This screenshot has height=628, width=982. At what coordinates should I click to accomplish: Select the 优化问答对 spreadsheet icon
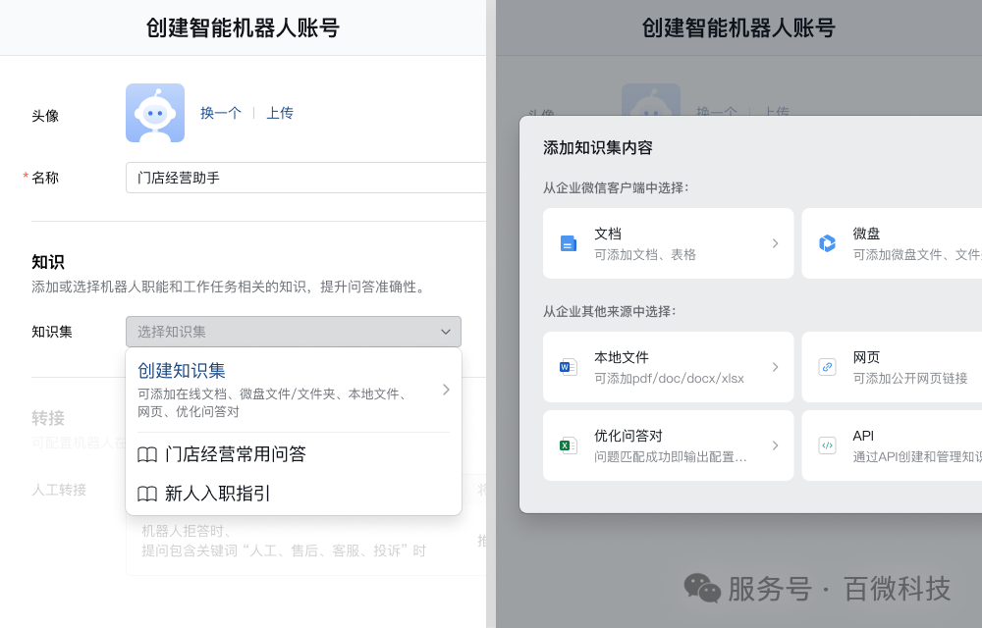tap(568, 445)
